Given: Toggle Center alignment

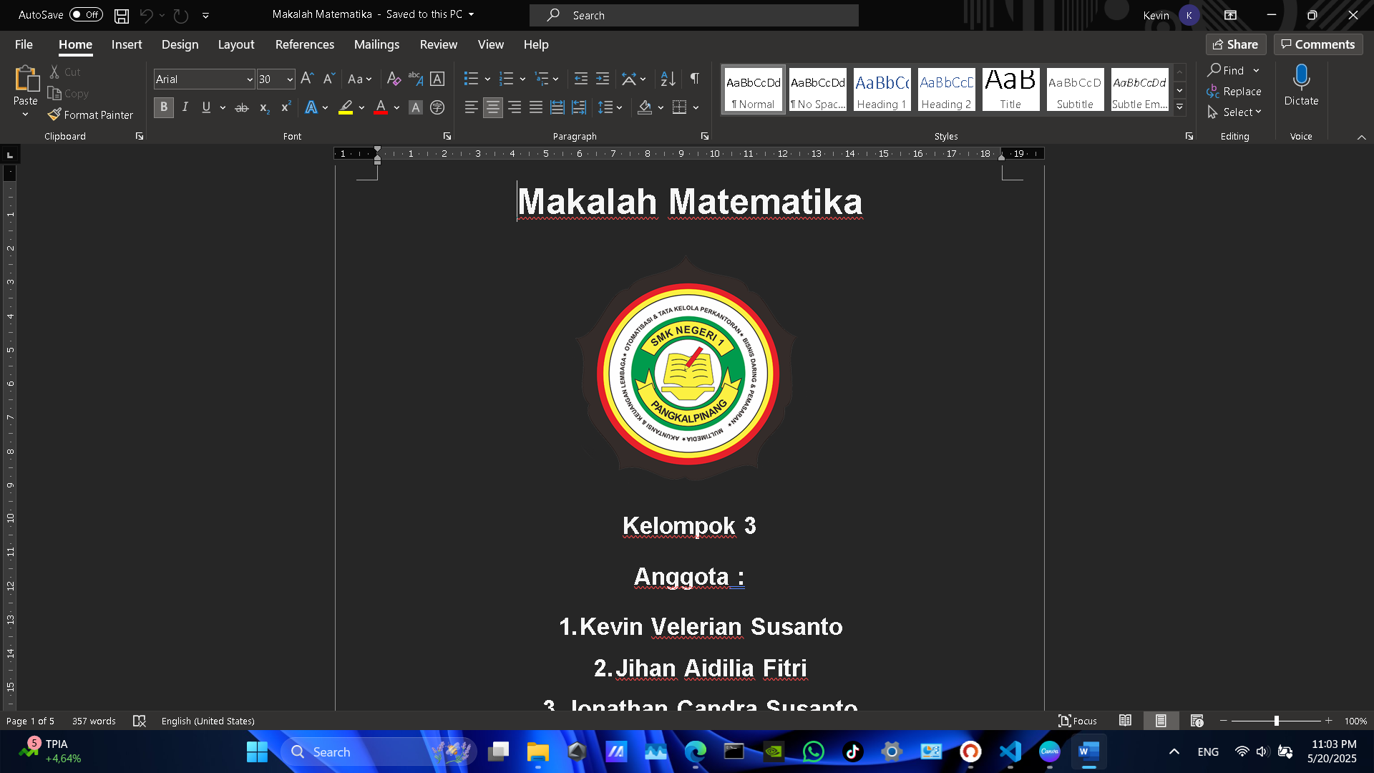Looking at the screenshot, I should point(492,107).
